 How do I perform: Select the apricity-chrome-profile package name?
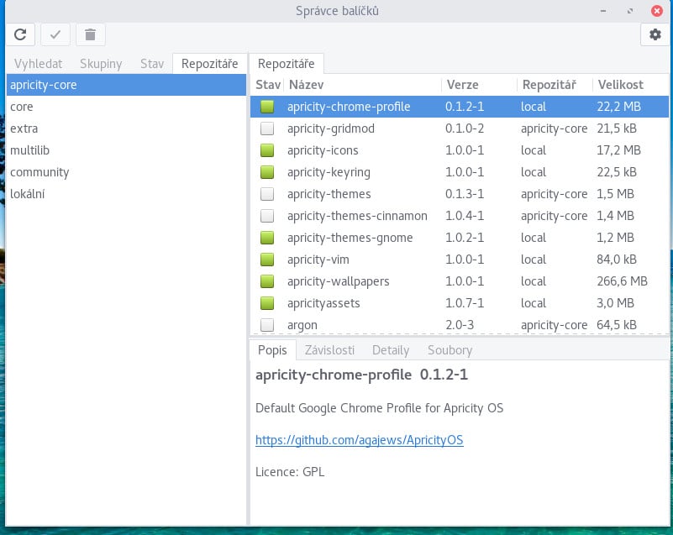point(349,107)
